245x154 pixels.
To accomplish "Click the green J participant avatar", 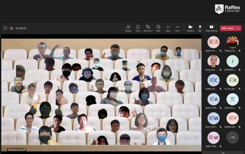I will pyautogui.click(x=232, y=61).
